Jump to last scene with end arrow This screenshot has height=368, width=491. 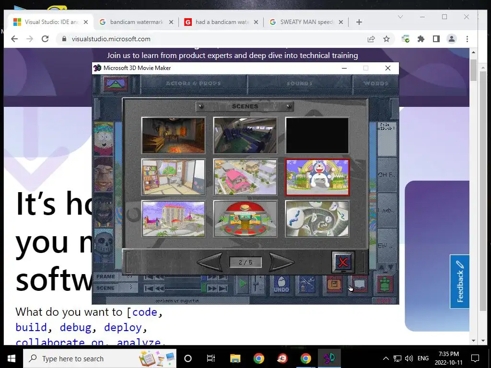(x=222, y=288)
